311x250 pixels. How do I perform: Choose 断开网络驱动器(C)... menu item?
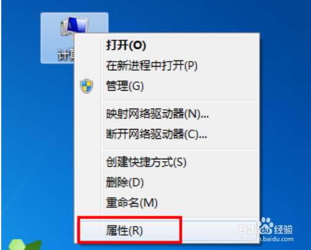(x=156, y=134)
